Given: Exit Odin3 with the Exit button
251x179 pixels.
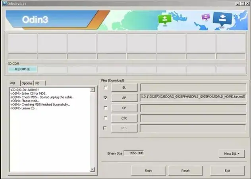Looking at the screenshot, I should coord(228,171).
